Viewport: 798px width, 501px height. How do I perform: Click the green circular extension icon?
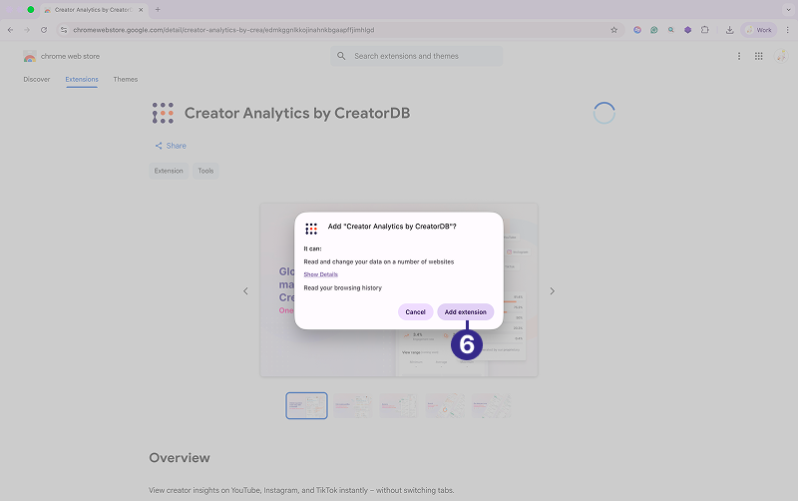click(654, 30)
